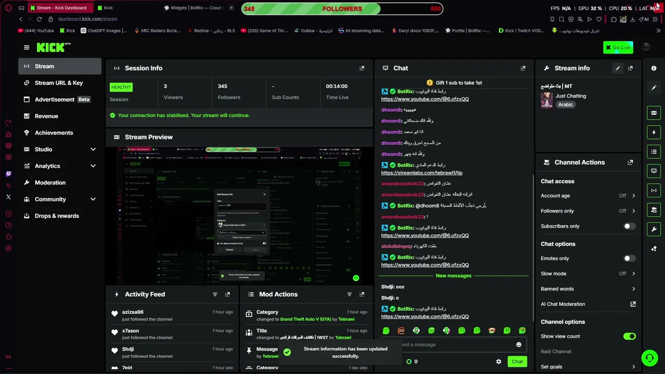The width and height of the screenshot is (665, 374).
Task: Open Stream URL & Key page
Action: click(60, 83)
